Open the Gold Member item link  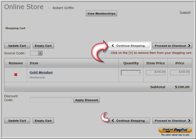click(x=41, y=72)
